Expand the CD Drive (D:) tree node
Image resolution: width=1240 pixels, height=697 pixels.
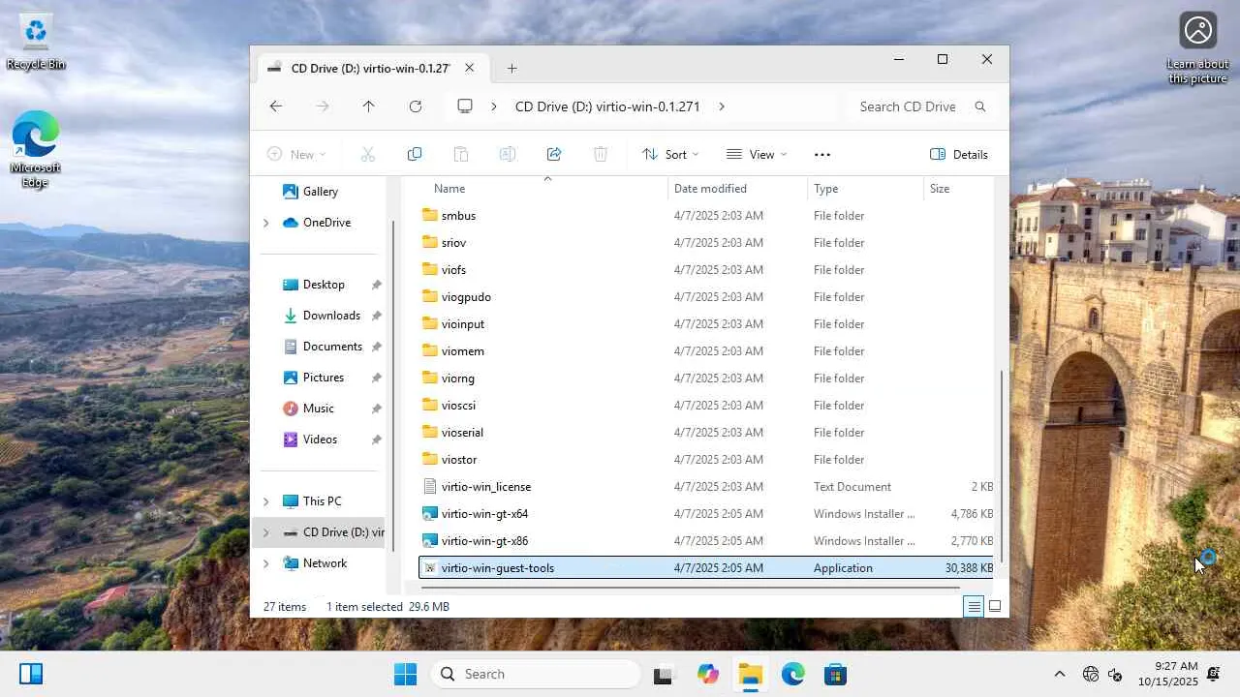point(265,532)
